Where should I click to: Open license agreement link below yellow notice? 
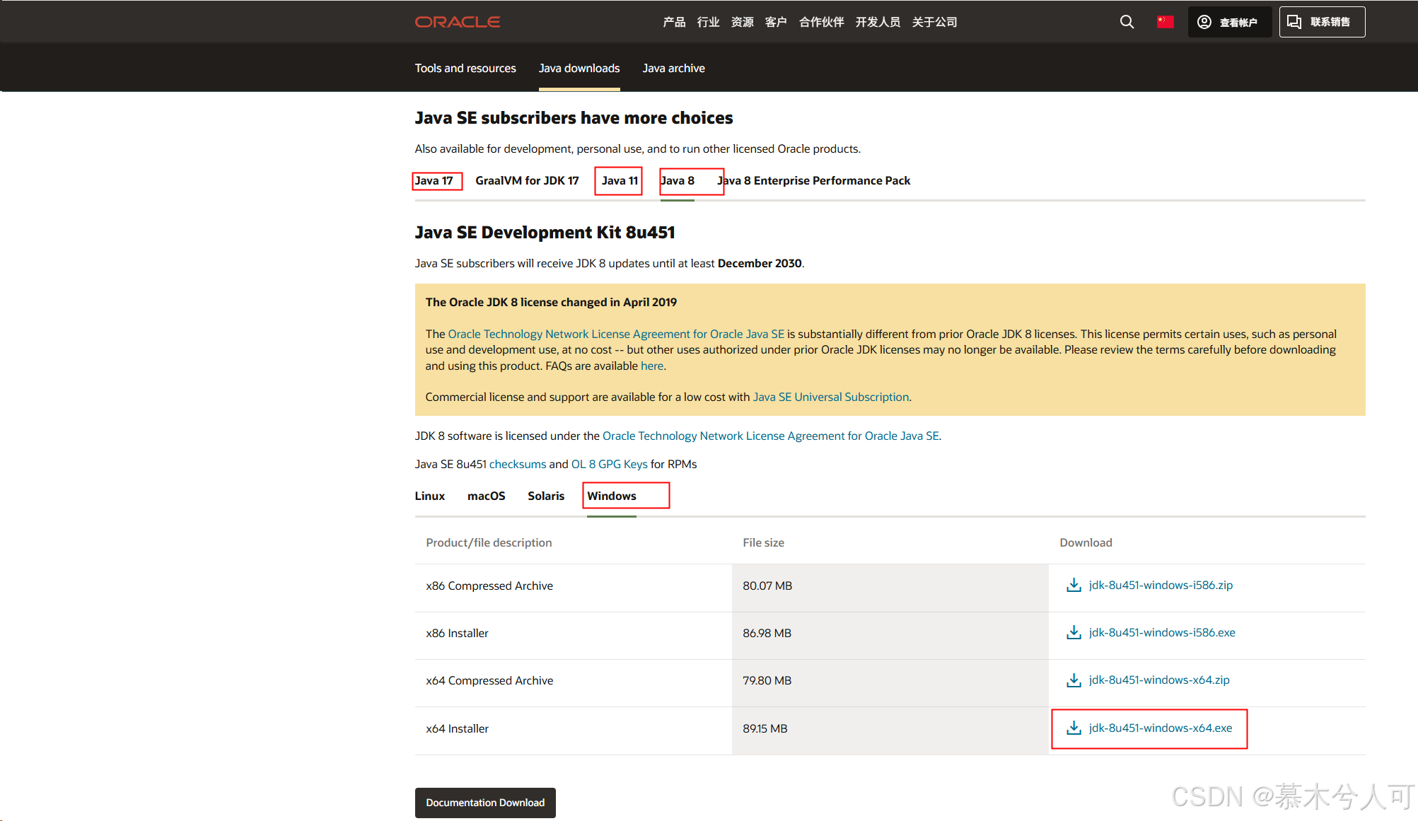click(x=771, y=436)
